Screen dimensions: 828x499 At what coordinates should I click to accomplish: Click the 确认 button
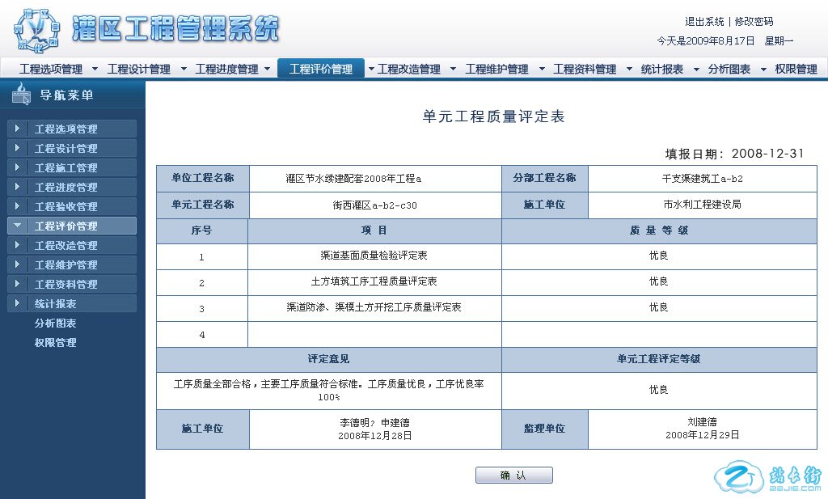(513, 475)
